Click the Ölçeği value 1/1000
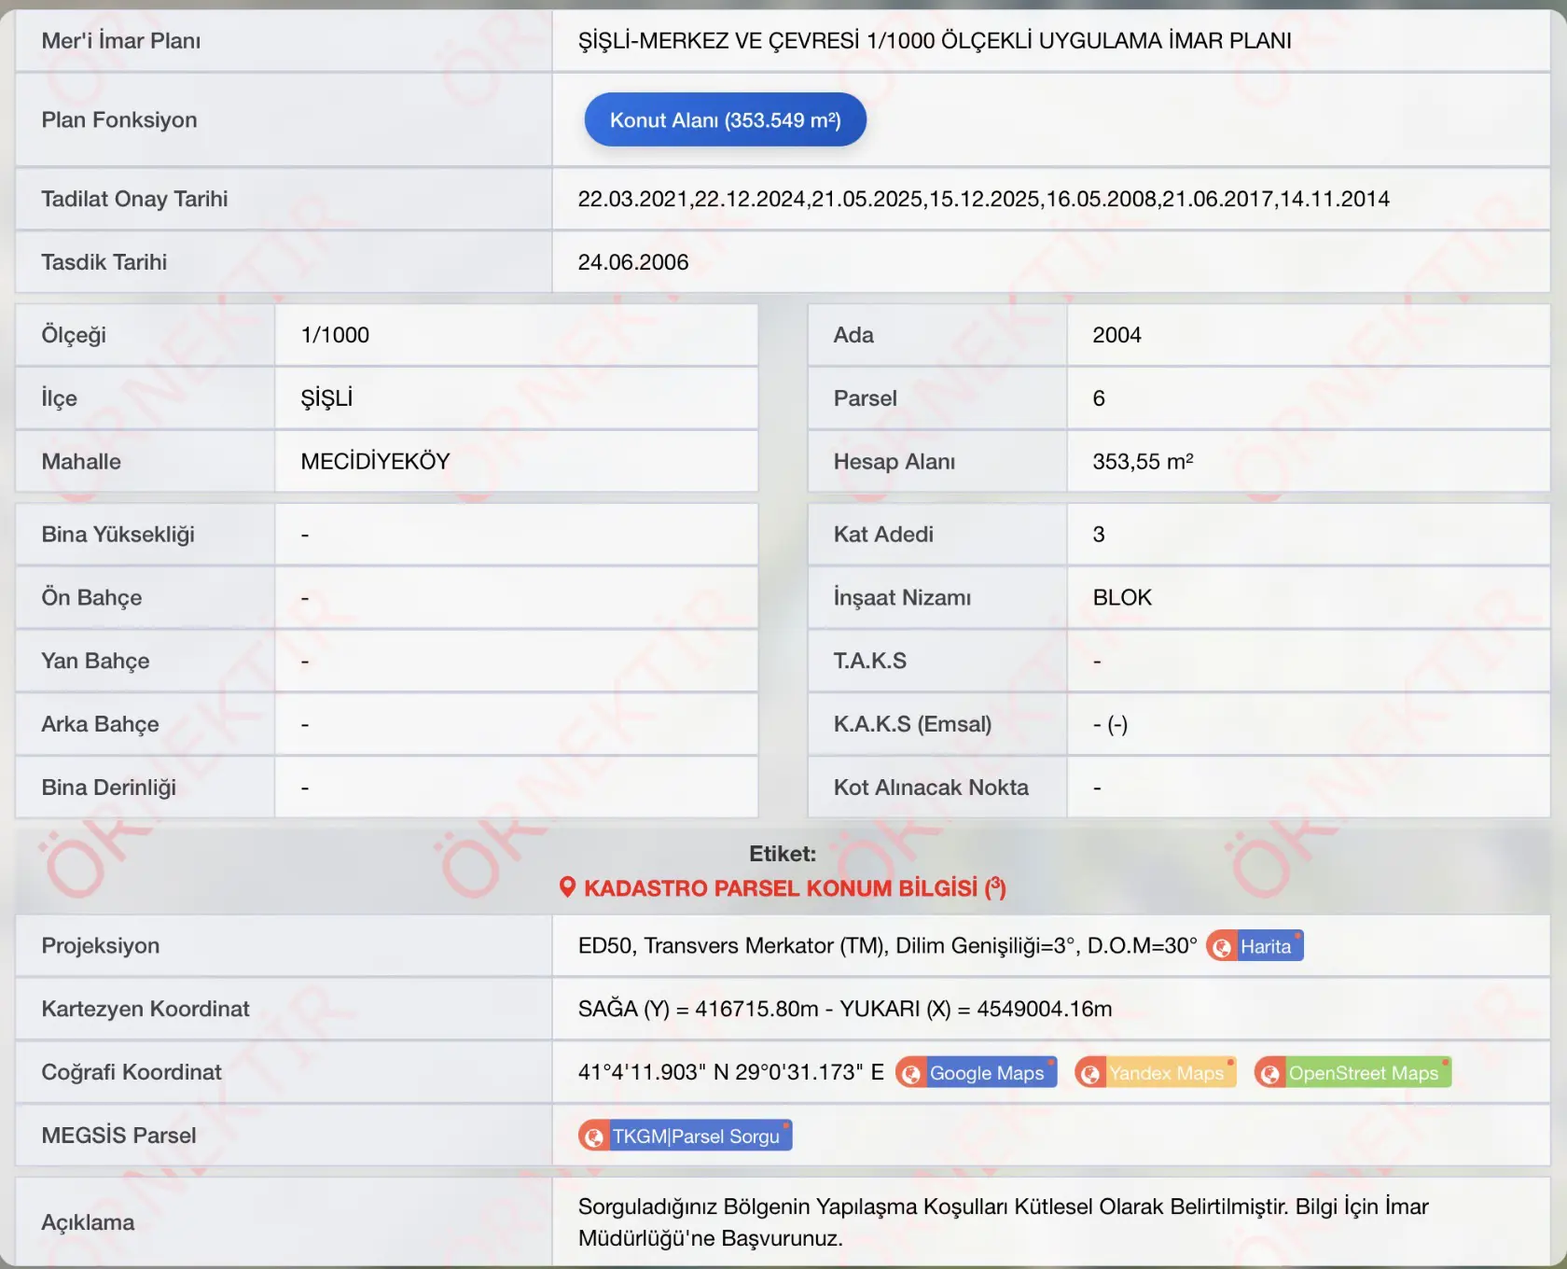1567x1269 pixels. pyautogui.click(x=335, y=335)
